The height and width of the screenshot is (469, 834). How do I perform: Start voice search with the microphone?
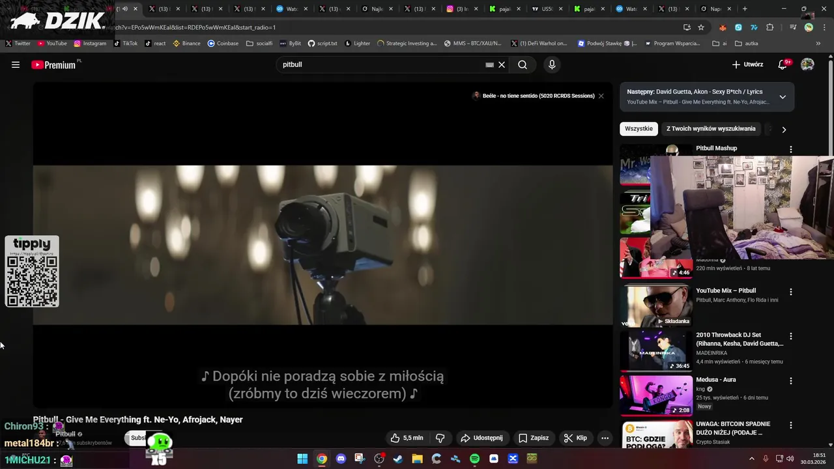pyautogui.click(x=552, y=64)
